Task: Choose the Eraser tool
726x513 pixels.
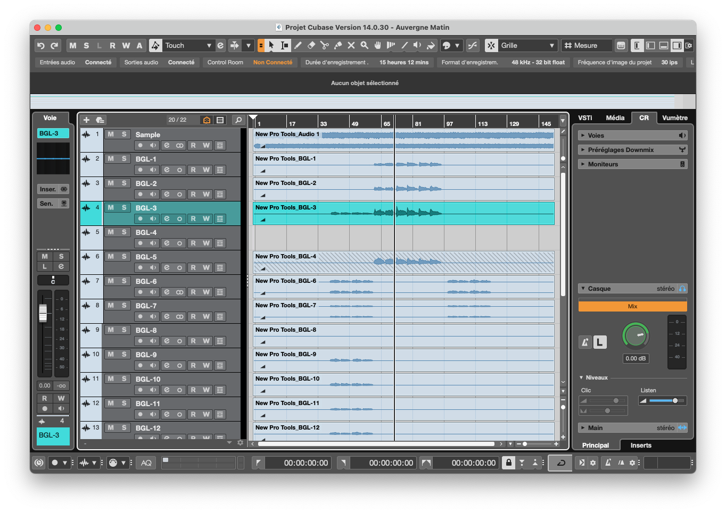Action: point(311,45)
